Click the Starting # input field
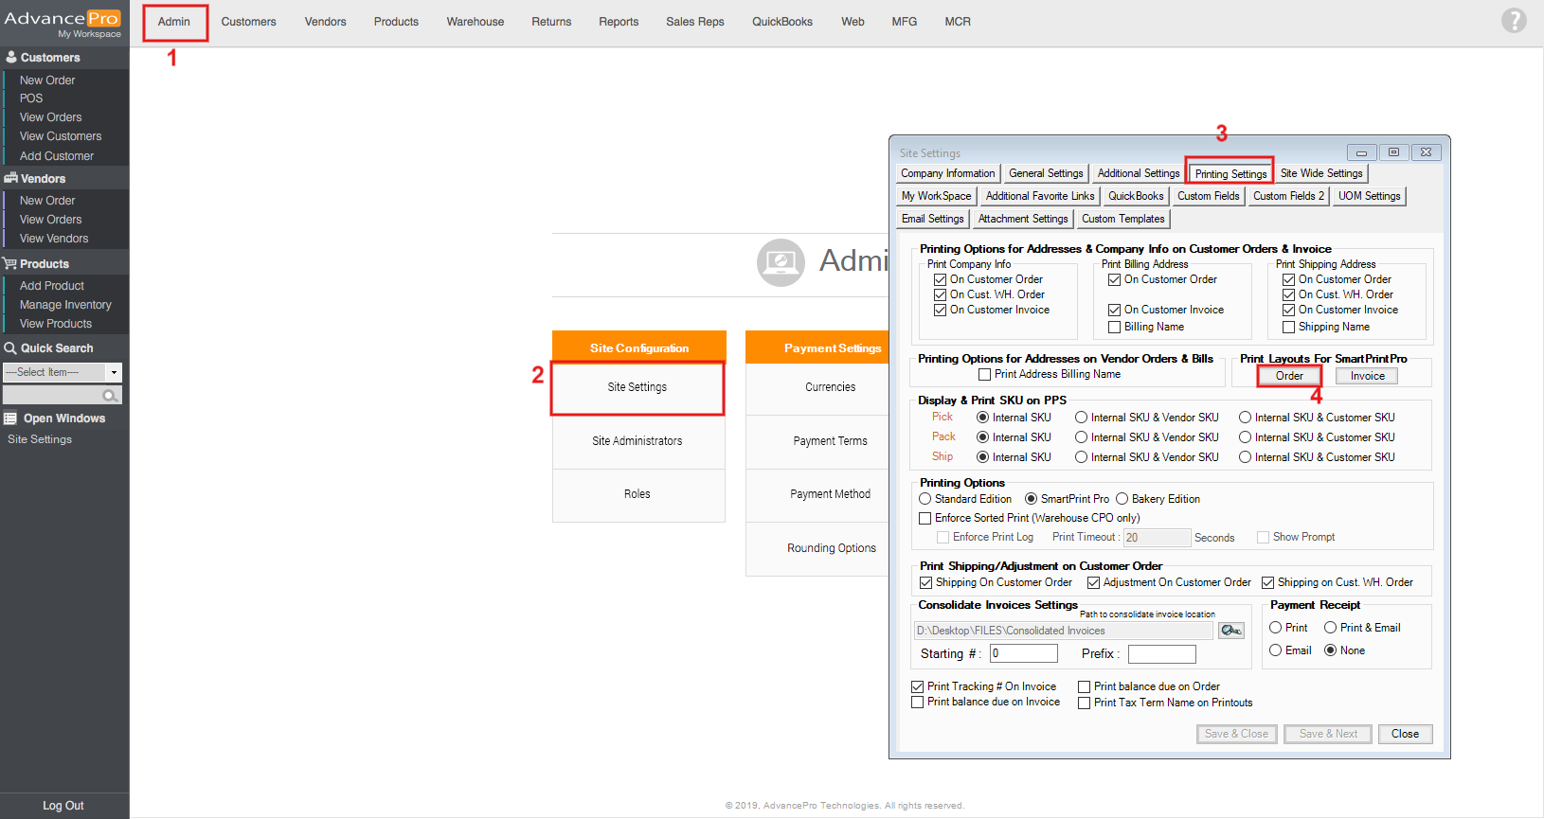Viewport: 1544px width, 819px height. [x=1023, y=653]
